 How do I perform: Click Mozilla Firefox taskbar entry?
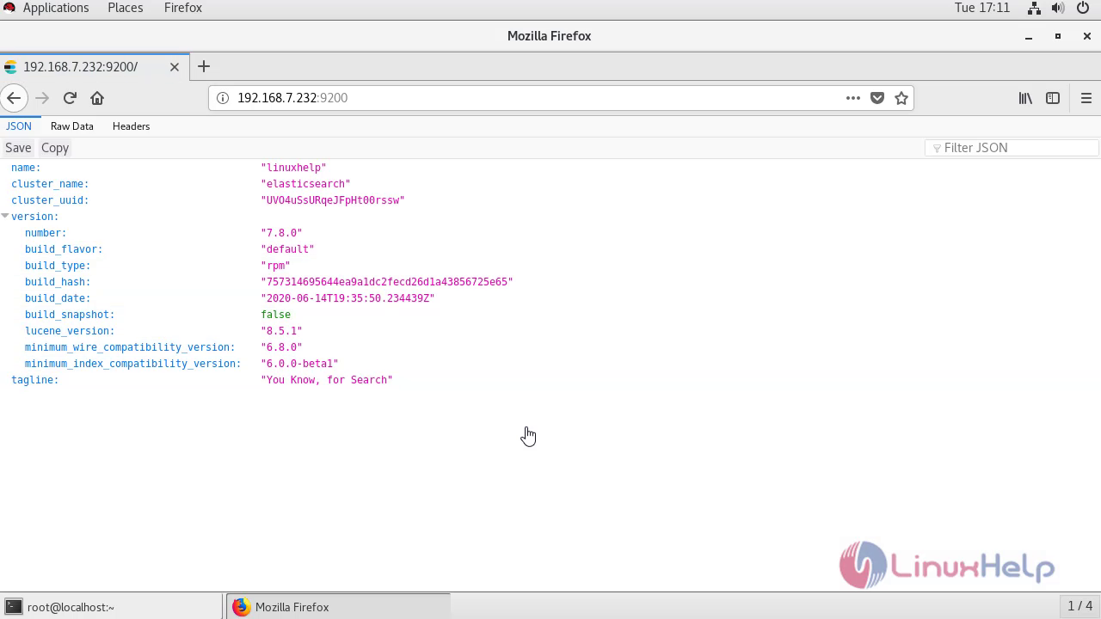pyautogui.click(x=338, y=607)
